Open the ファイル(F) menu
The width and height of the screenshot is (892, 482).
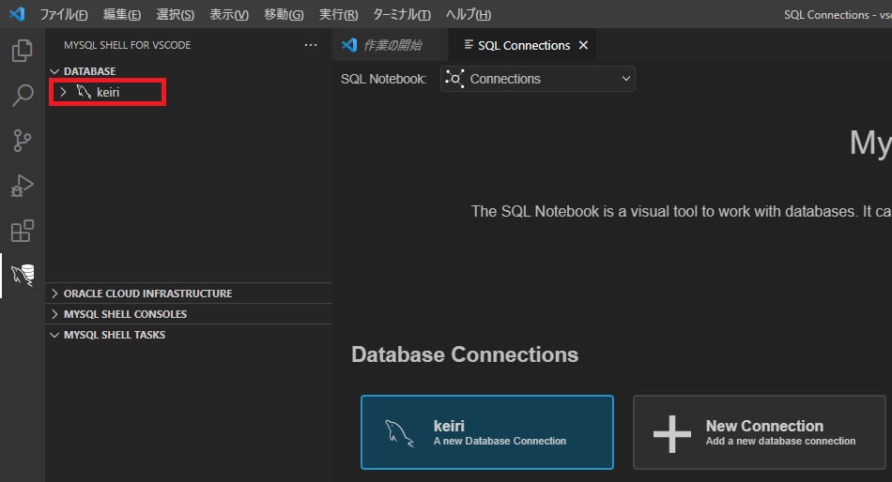click(64, 15)
